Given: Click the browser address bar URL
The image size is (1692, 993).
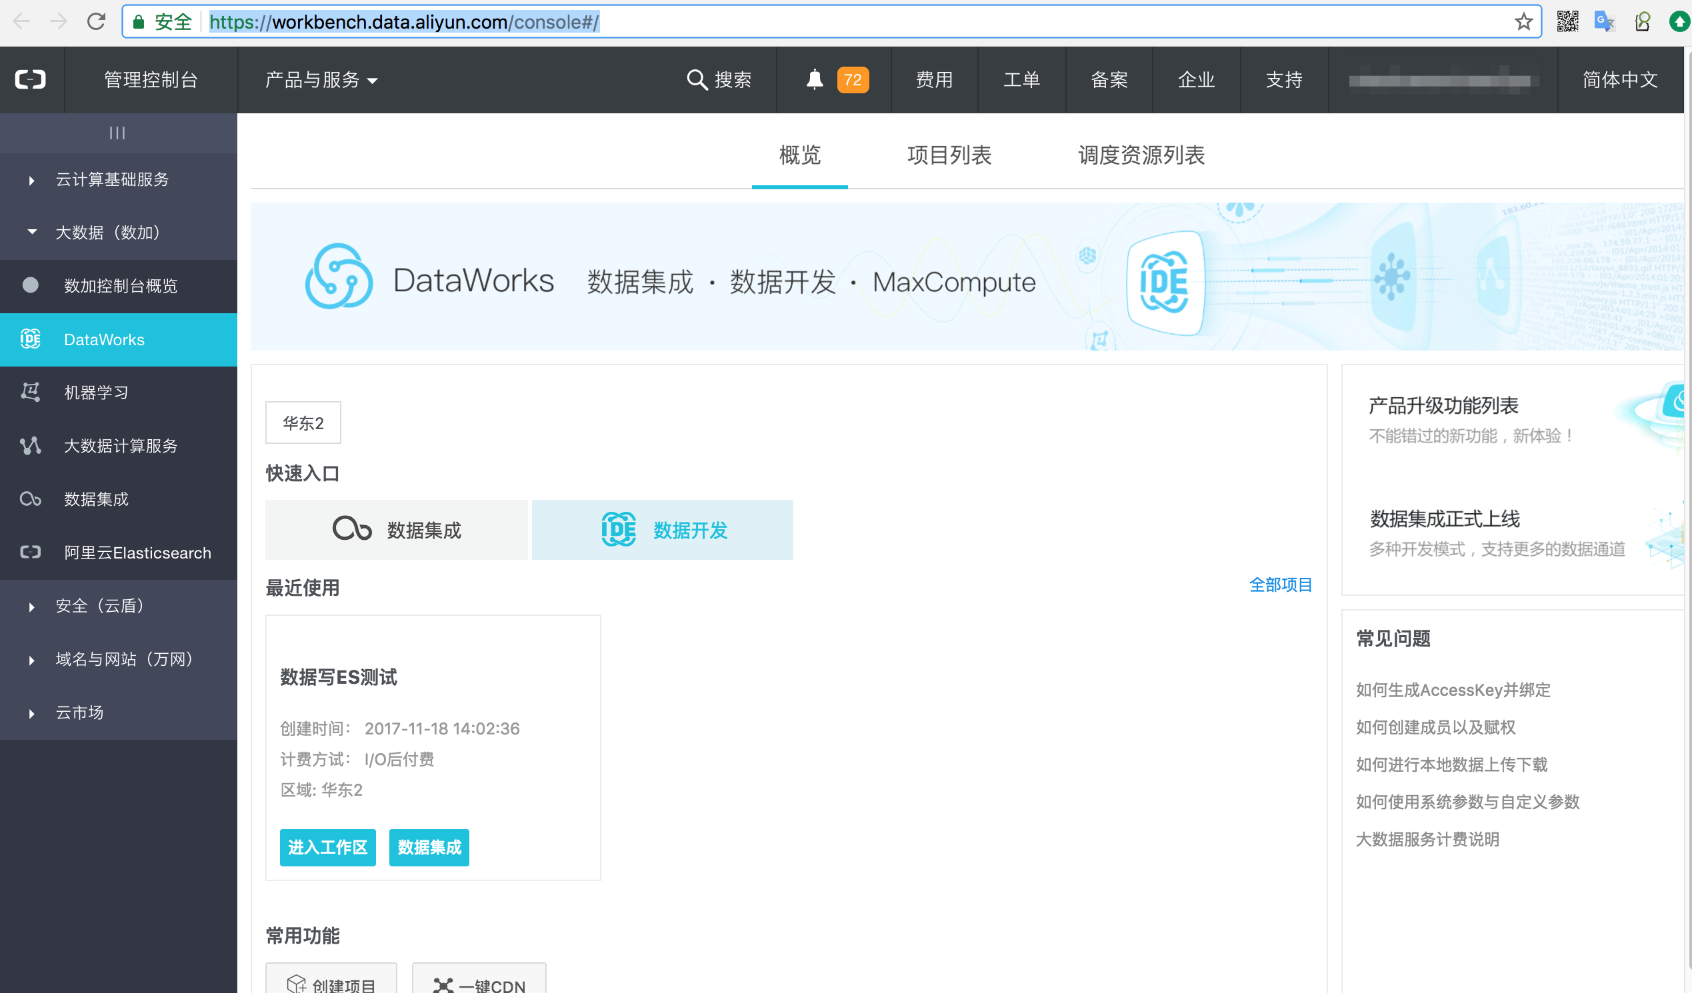Looking at the screenshot, I should point(404,22).
